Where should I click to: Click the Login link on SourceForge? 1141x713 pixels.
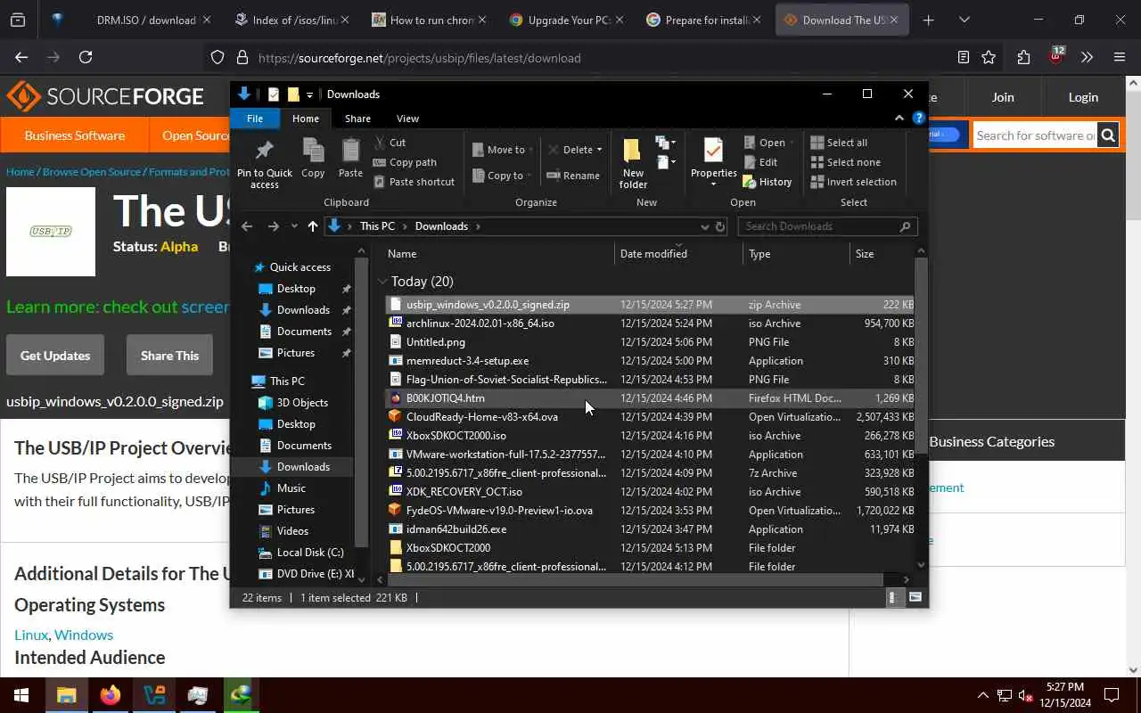1083,97
